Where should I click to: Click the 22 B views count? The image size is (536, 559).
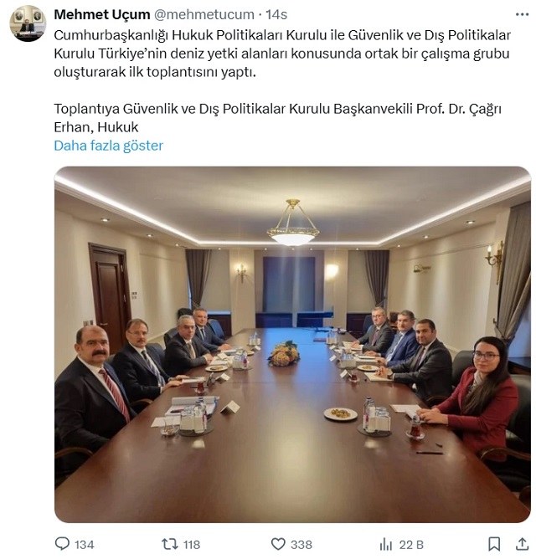411,545
